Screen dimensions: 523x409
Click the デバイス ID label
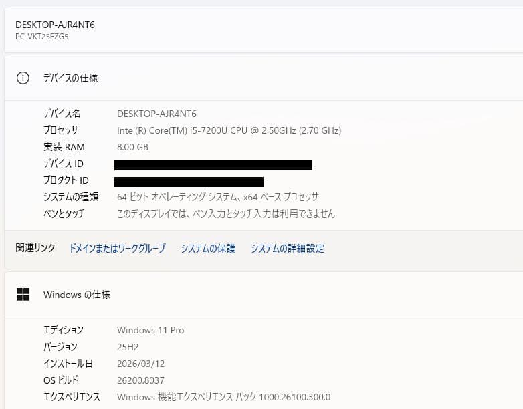(x=64, y=164)
